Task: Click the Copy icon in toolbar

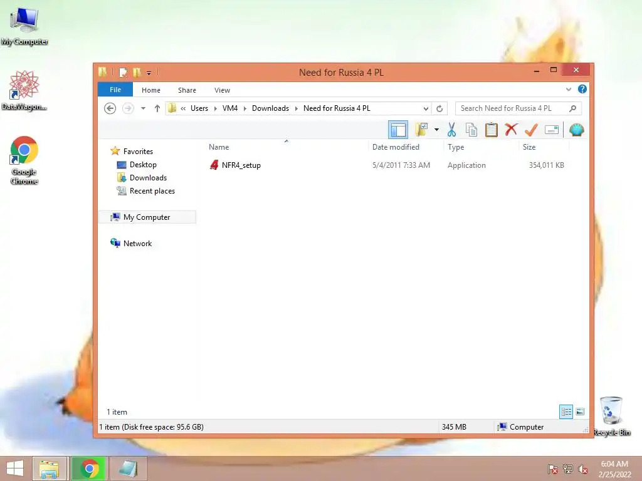Action: (471, 130)
